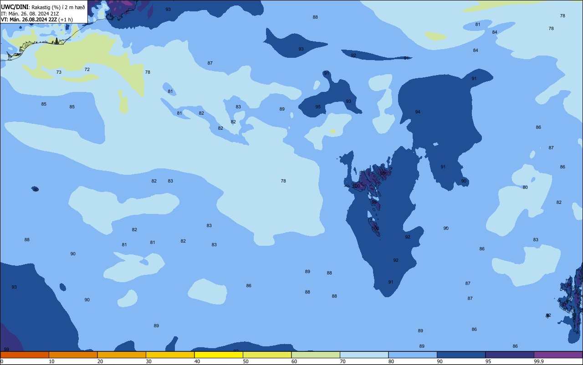Select the 90–95 dark blue legend swatch

tap(461, 355)
